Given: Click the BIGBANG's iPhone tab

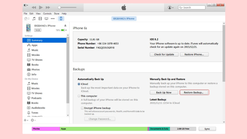Looking at the screenshot, I should (124, 19).
